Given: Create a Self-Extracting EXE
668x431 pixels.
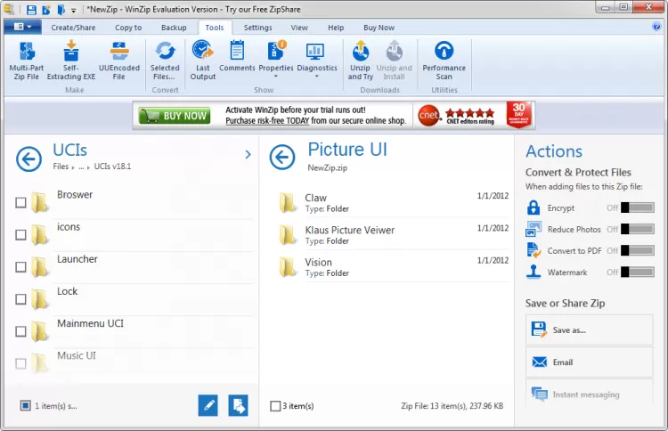Looking at the screenshot, I should point(70,61).
